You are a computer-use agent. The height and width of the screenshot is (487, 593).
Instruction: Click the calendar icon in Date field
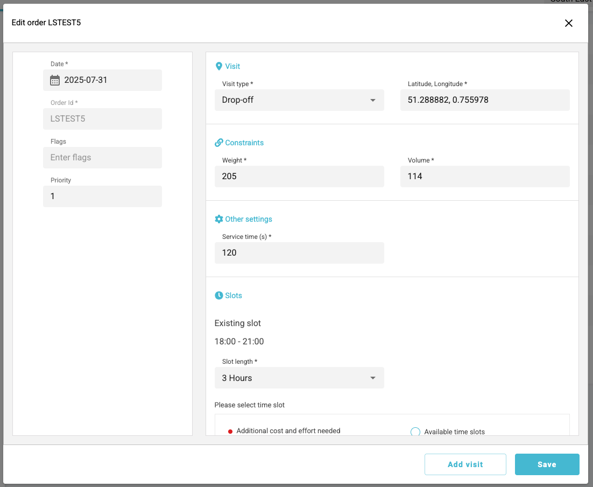pos(55,80)
